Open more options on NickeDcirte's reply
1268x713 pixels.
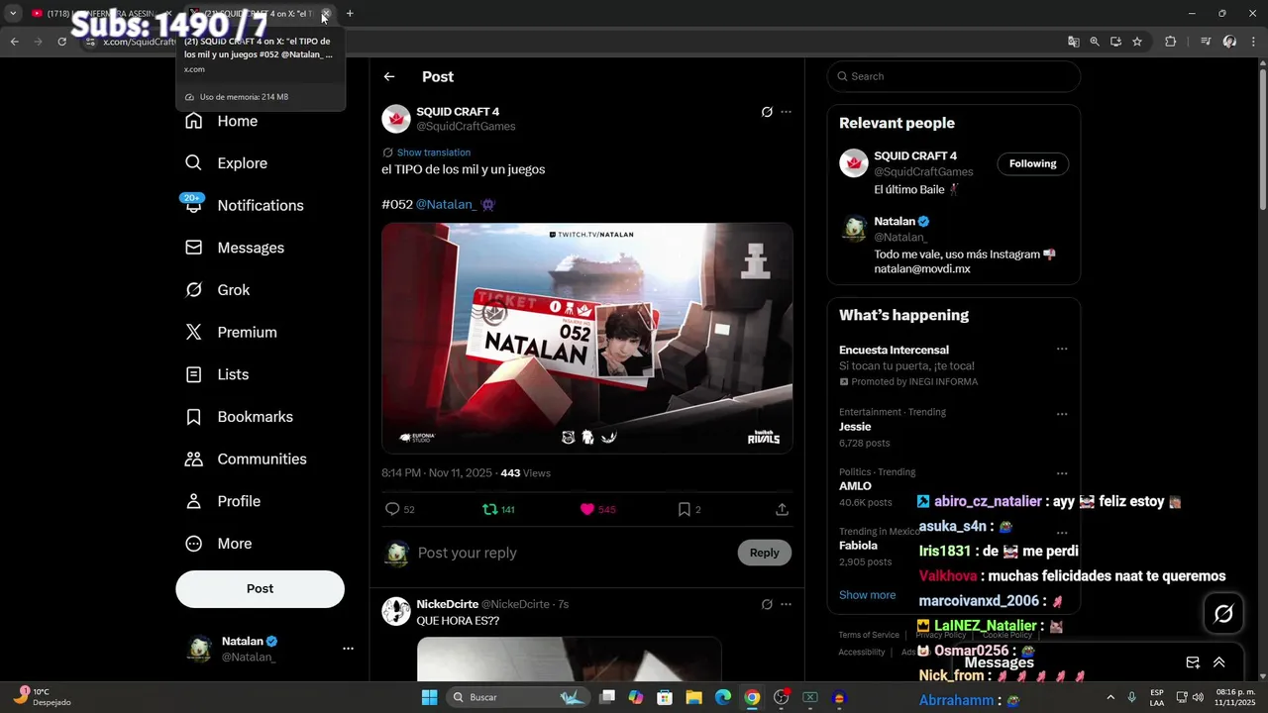[x=786, y=604]
